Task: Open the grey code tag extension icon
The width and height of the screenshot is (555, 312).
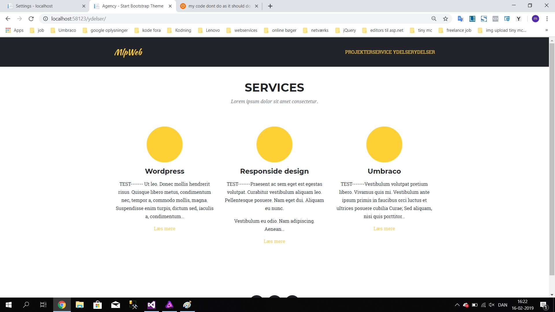Action: point(495,19)
